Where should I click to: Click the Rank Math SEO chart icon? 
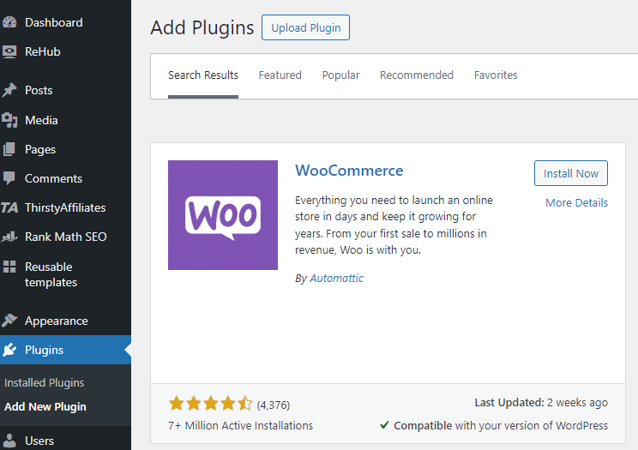9,237
